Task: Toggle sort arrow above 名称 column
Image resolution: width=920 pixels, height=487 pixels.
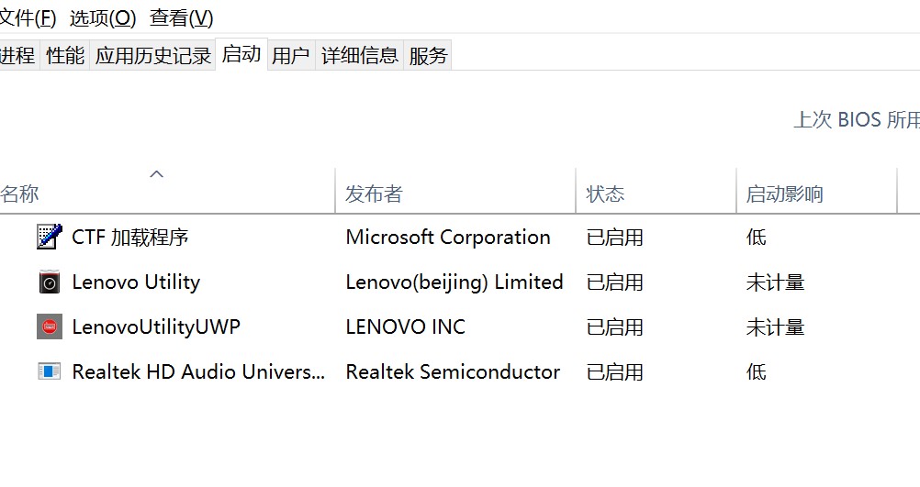Action: point(157,174)
